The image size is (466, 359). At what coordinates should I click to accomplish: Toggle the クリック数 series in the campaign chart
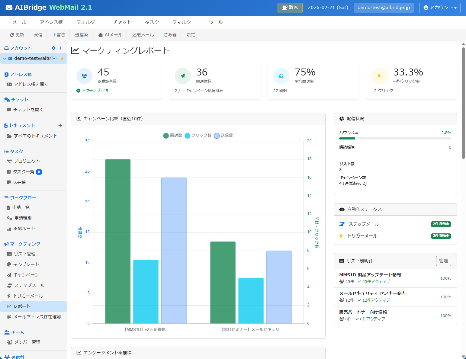pyautogui.click(x=198, y=136)
